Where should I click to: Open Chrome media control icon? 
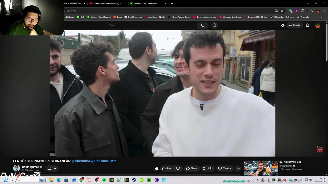tap(312, 11)
